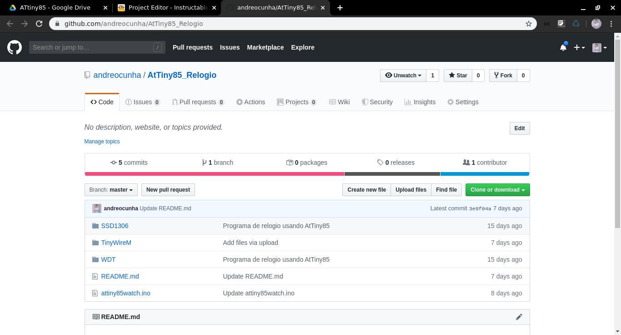Click the README.md file icon
Screen dimensions: 621x335
(95, 276)
